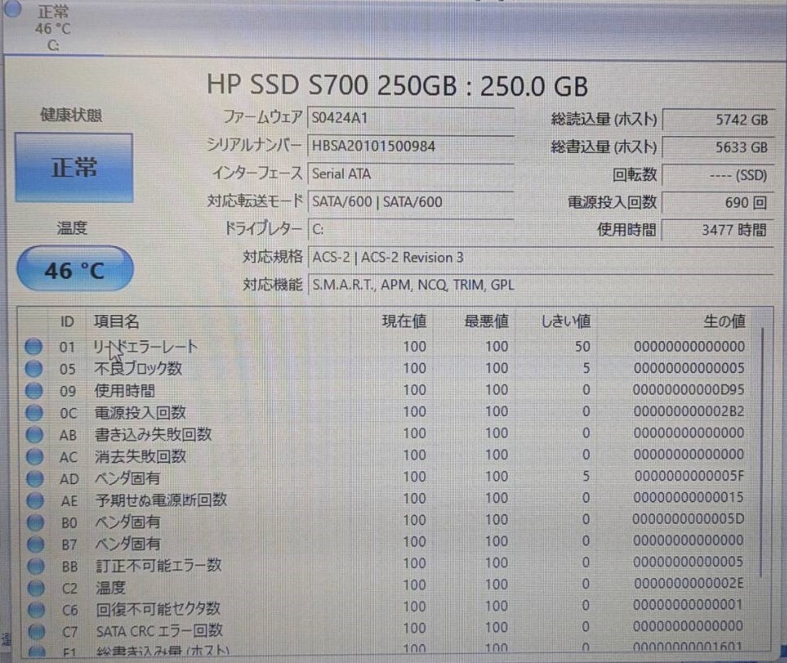
Task: Select the 書き込み失敗回数 attribute row
Action: tap(385, 434)
